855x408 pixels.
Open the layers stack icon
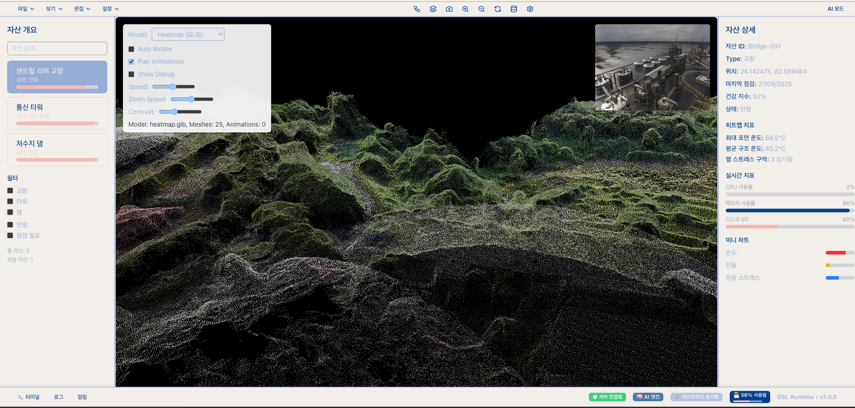(433, 9)
